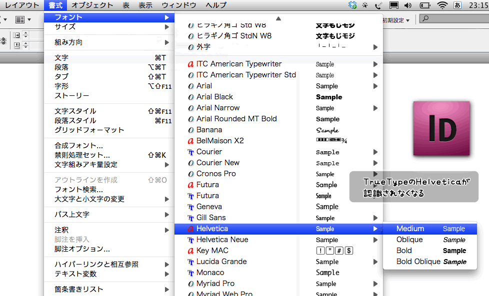The width and height of the screenshot is (489, 296).
Task: Open the 注釈 submenu
Action: click(109, 230)
